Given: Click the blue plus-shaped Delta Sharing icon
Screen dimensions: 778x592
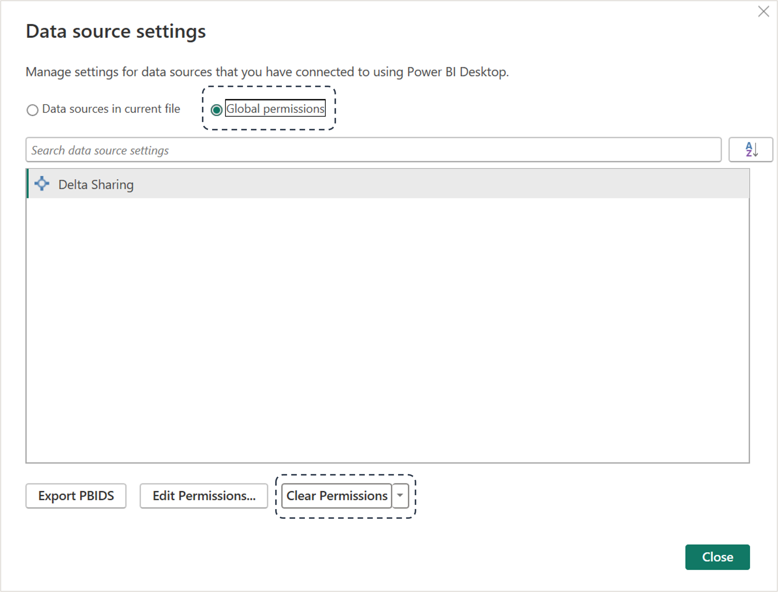Looking at the screenshot, I should (42, 184).
